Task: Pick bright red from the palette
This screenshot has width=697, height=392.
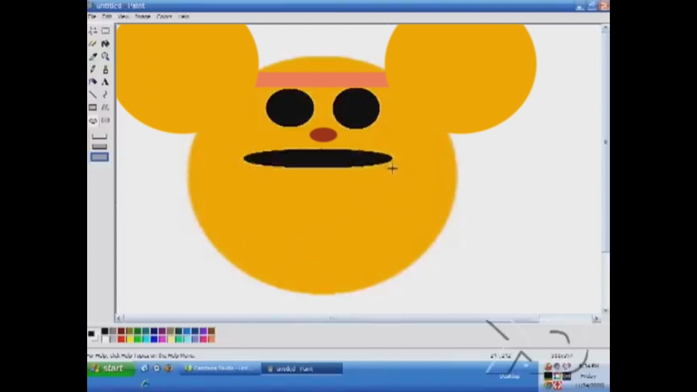Action: click(x=121, y=339)
